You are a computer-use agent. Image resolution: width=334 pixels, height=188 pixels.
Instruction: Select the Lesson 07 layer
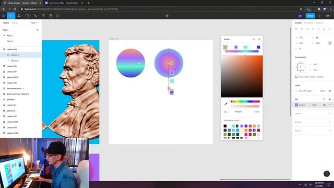click(x=11, y=72)
